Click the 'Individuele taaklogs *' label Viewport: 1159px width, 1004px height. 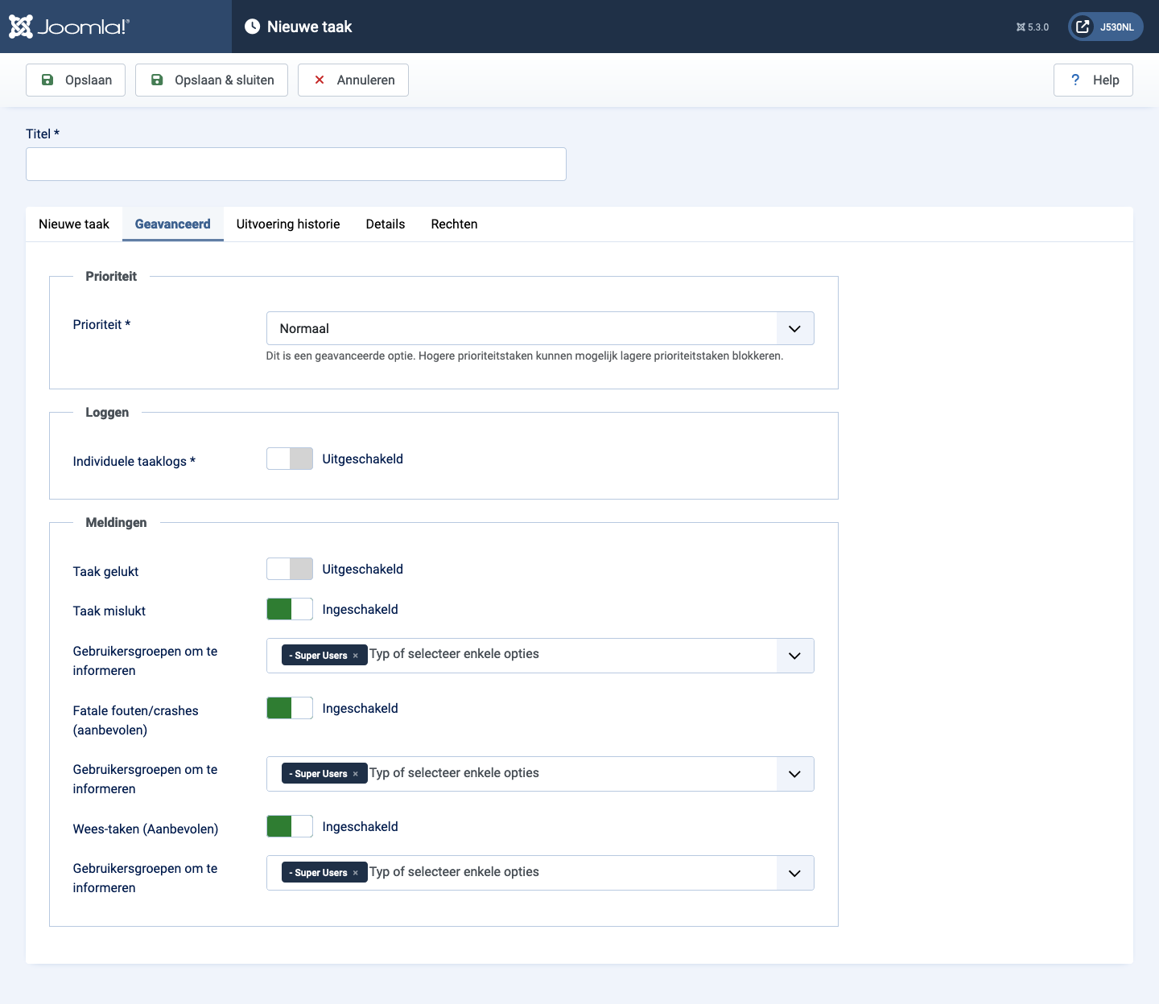[134, 461]
